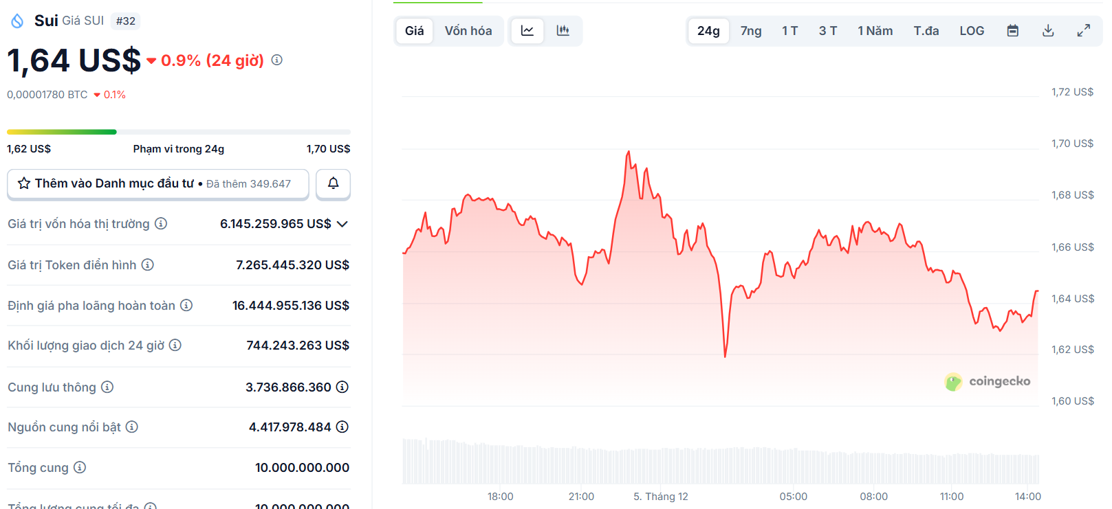Open info icon next to 4.417.978.484 value
1112x509 pixels.
(342, 427)
